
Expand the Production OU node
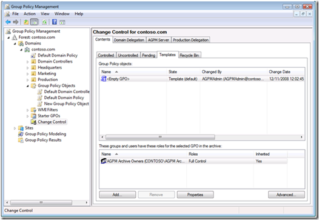point(28,80)
